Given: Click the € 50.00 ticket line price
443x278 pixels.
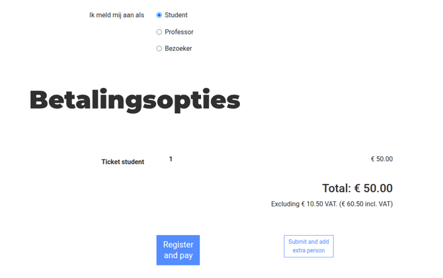Looking at the screenshot, I should coord(382,159).
